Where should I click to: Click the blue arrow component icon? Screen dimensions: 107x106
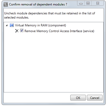(x=12, y=25)
